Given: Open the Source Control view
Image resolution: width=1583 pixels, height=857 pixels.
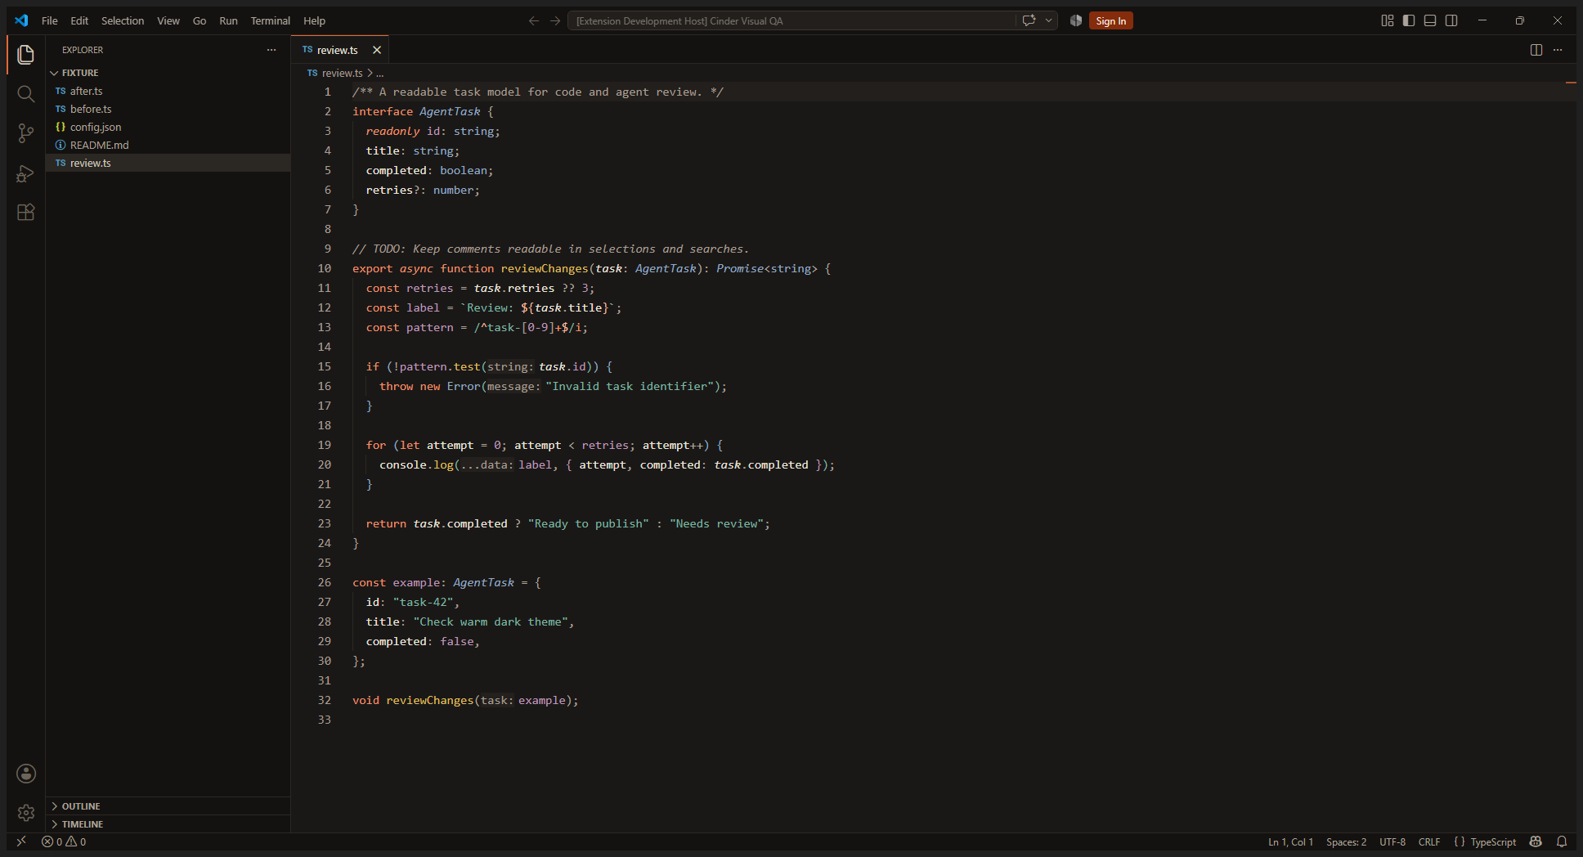Looking at the screenshot, I should 26,133.
